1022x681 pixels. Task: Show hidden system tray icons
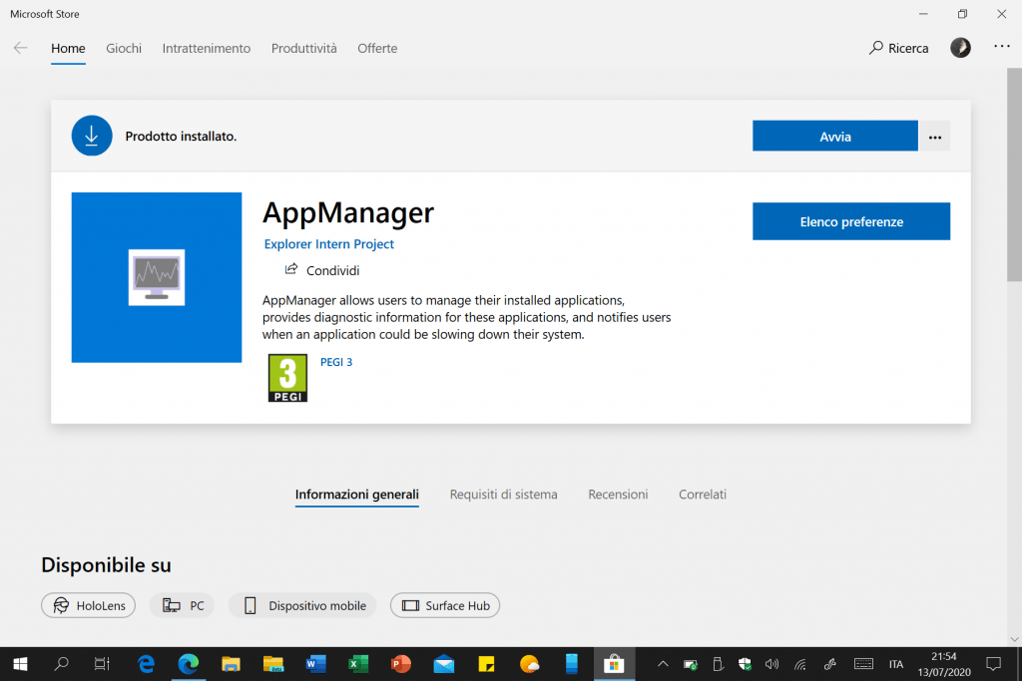pos(662,664)
